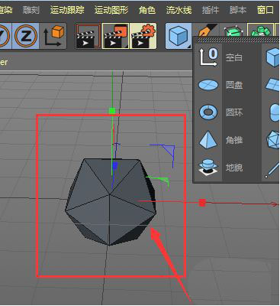Click the green subdivision surface generator icon
Image resolution: width=280 pixels, height=306 pixels.
233,30
